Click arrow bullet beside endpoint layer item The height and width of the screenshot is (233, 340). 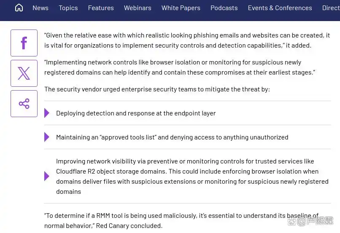[x=47, y=113]
